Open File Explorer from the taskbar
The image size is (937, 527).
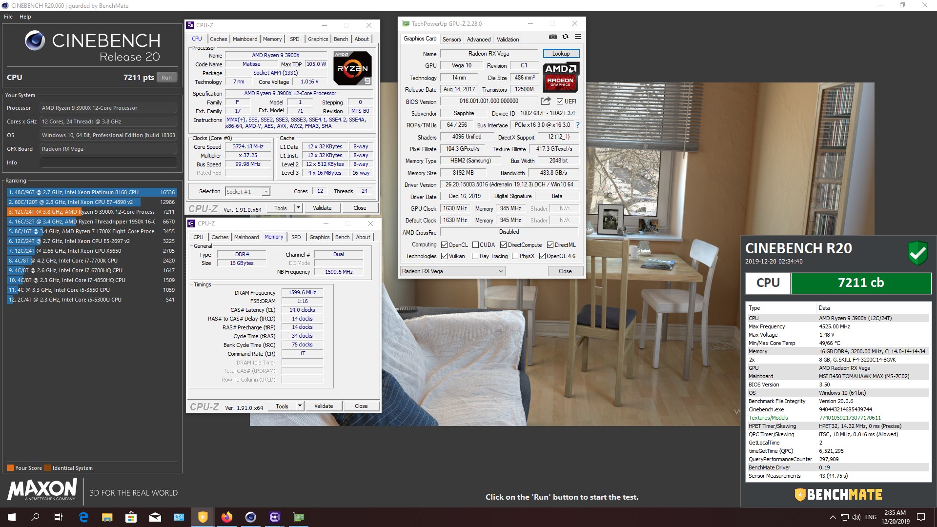(x=107, y=517)
